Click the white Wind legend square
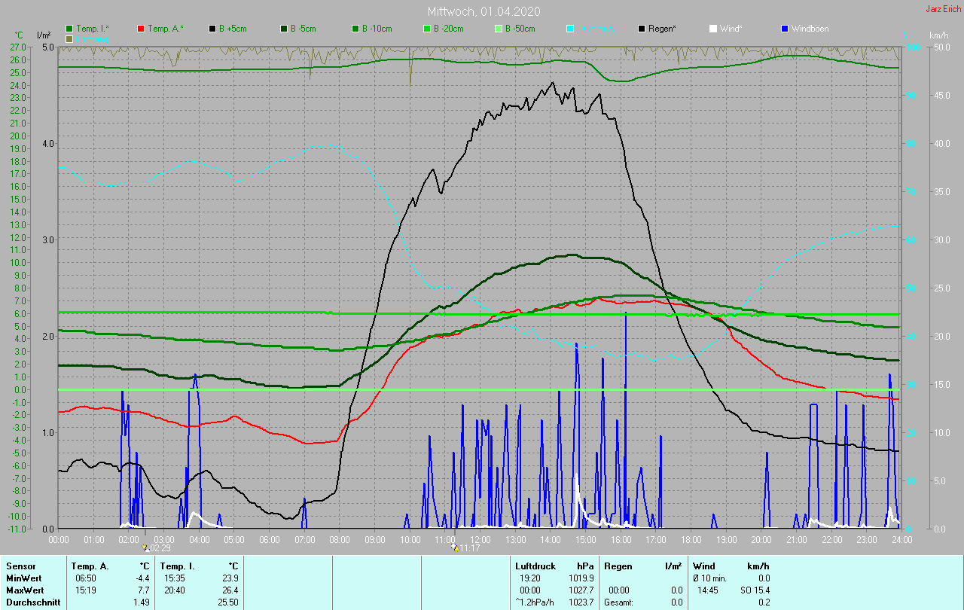Screen dimensions: 964x610 point(713,29)
